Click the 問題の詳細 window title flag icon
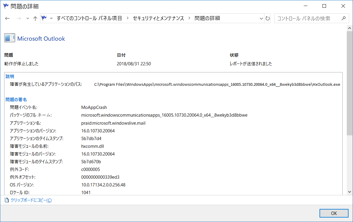The height and width of the screenshot is (222, 353). [6, 6]
